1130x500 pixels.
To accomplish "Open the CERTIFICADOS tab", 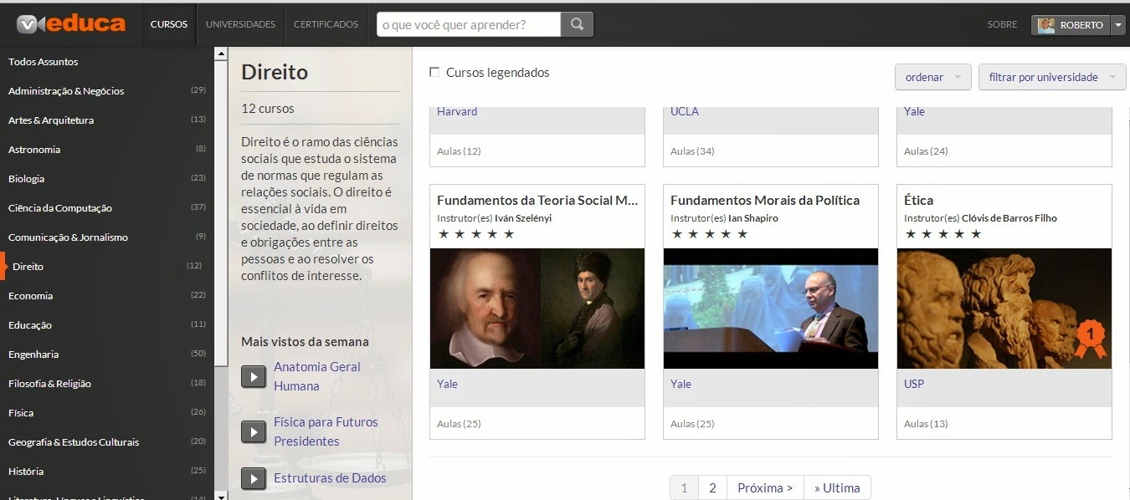I will click(326, 24).
